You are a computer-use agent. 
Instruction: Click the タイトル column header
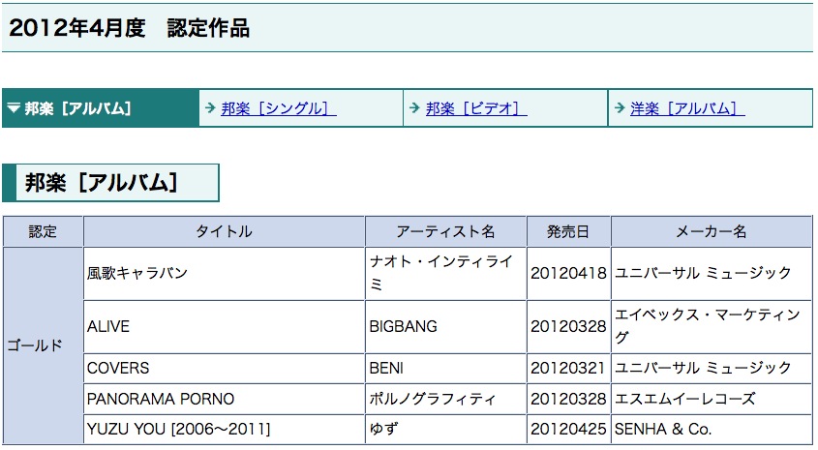point(224,231)
